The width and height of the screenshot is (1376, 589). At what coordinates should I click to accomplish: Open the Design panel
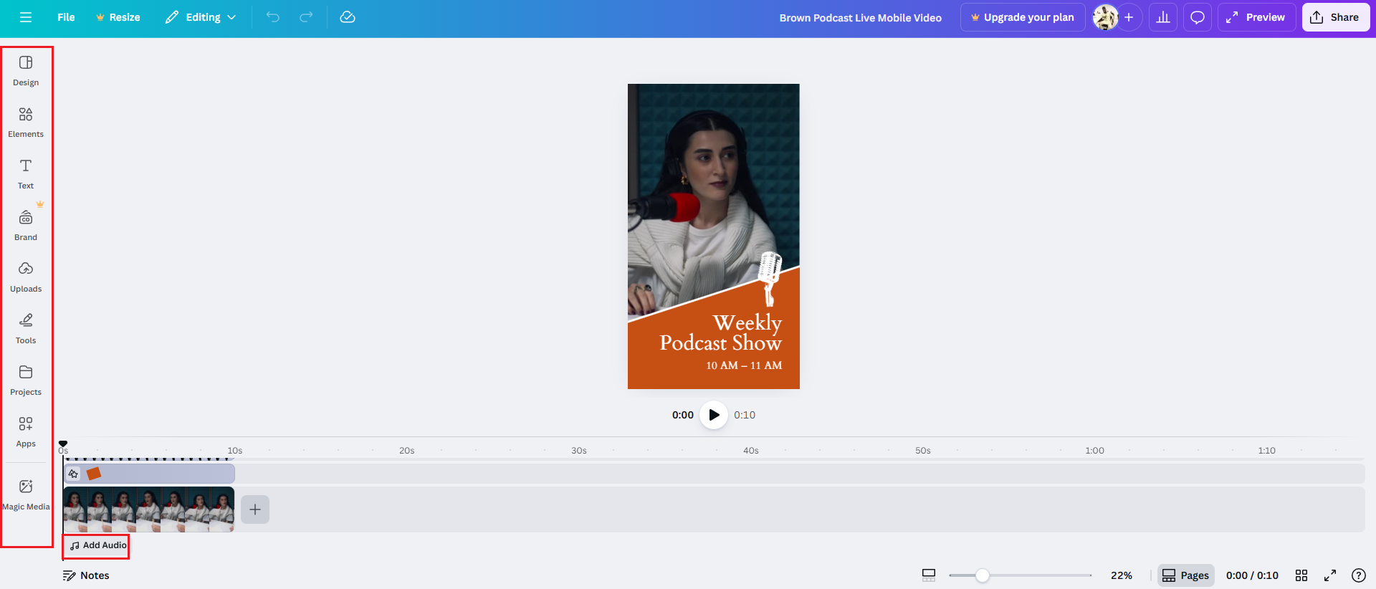pyautogui.click(x=26, y=71)
